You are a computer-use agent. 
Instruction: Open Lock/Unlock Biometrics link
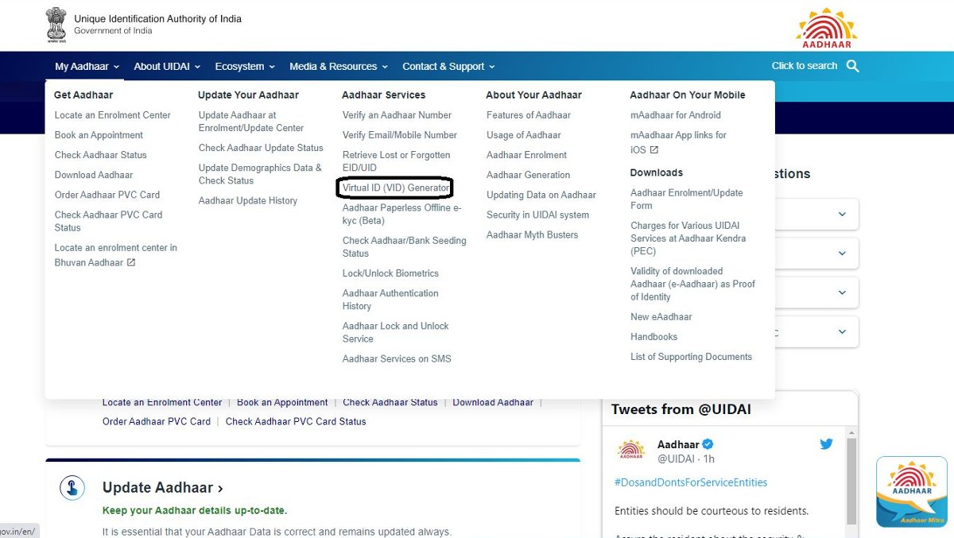(x=390, y=273)
